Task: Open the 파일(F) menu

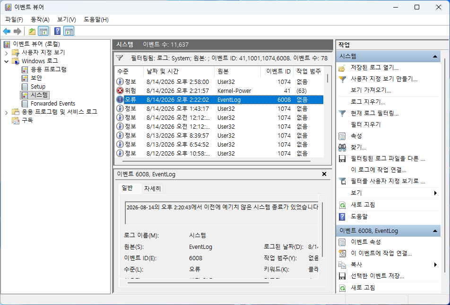Action: [14, 19]
